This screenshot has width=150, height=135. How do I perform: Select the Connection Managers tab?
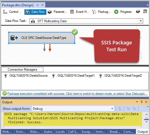coord(22,70)
